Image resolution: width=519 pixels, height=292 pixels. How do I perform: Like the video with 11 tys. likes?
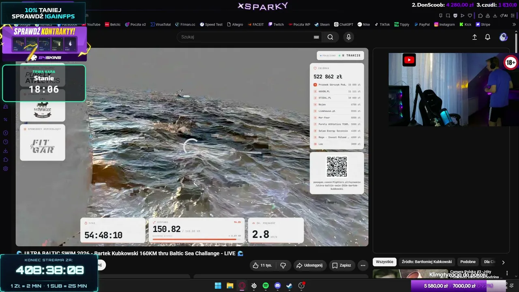point(262,265)
